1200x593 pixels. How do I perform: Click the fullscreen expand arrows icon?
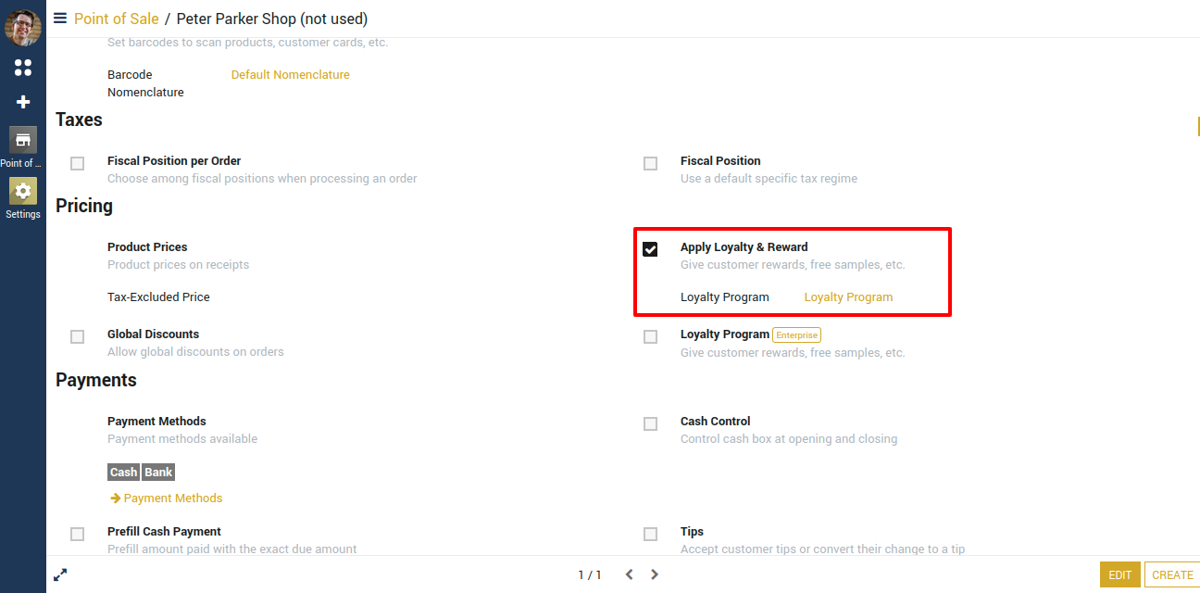(60, 574)
